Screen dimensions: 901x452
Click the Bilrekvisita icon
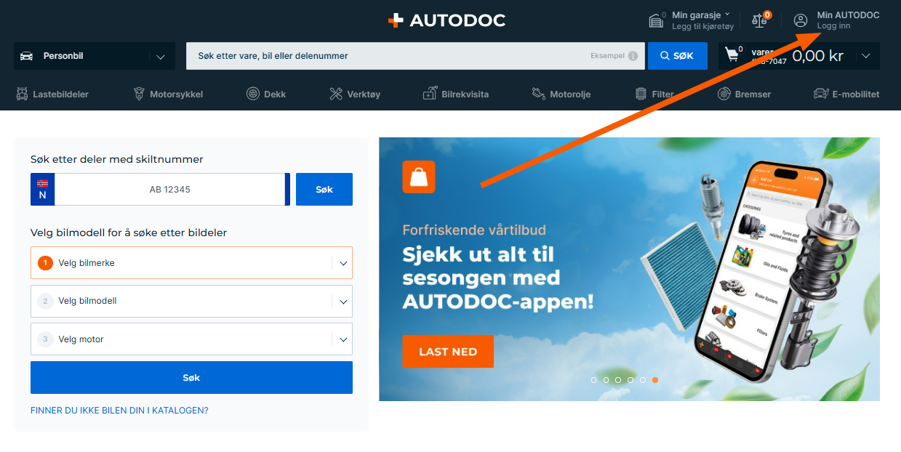pyautogui.click(x=429, y=94)
